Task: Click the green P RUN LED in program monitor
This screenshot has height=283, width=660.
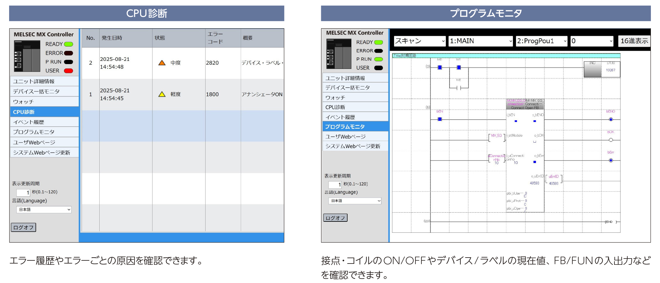Action: click(378, 59)
